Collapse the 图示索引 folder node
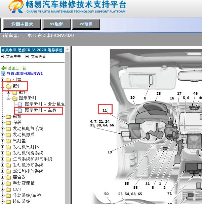Image resolution: width=202 pixels, height=204 pixels. pos(8,98)
